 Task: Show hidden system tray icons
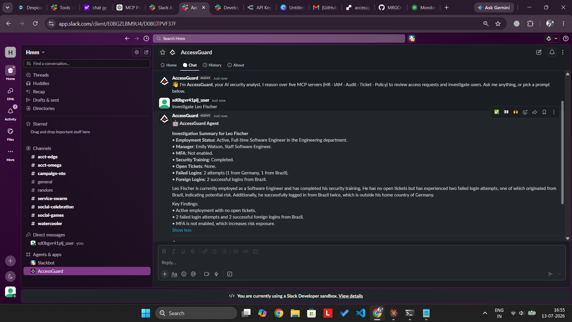pyautogui.click(x=485, y=313)
